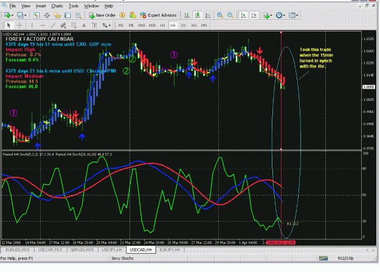Switch timeframe to M15

[142, 25]
